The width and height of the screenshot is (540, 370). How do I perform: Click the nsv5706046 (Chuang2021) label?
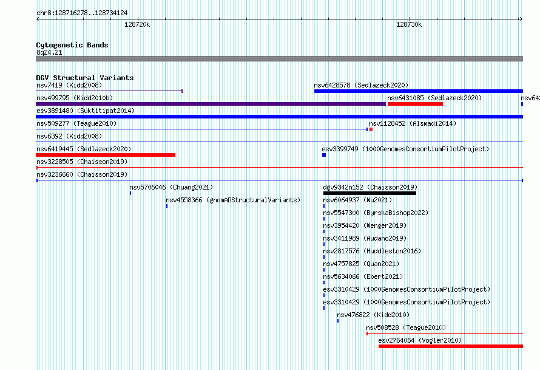pos(171,187)
